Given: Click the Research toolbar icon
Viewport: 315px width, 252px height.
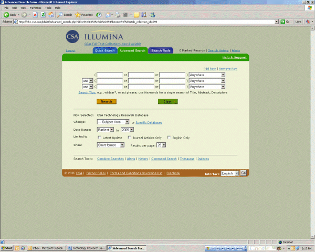Looking at the screenshot, I should point(144,15).
